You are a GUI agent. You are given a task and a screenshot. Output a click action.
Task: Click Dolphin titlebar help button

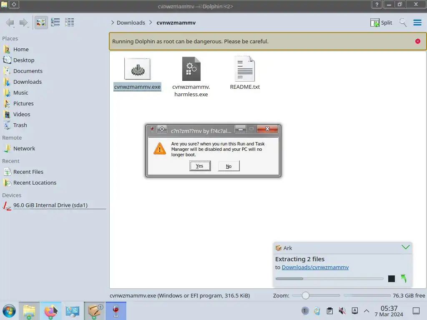click(377, 4)
